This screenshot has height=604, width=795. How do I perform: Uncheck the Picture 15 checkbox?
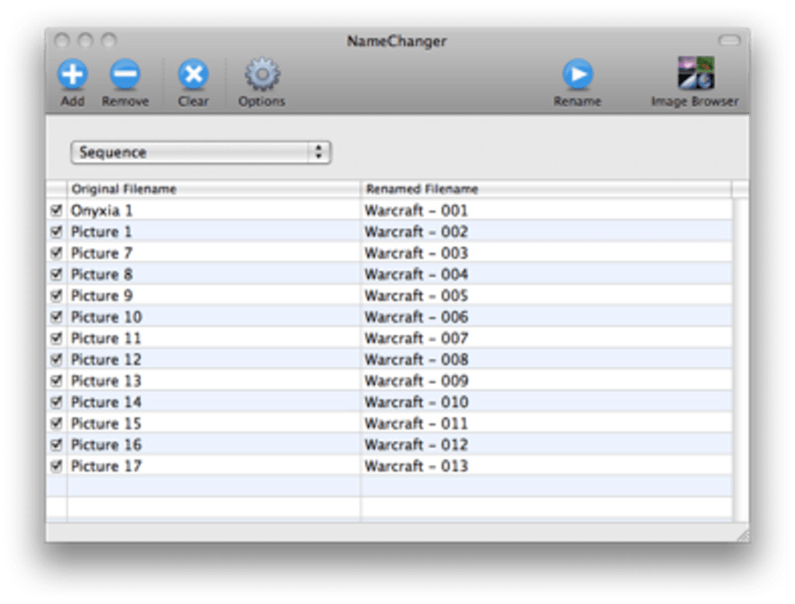(56, 423)
